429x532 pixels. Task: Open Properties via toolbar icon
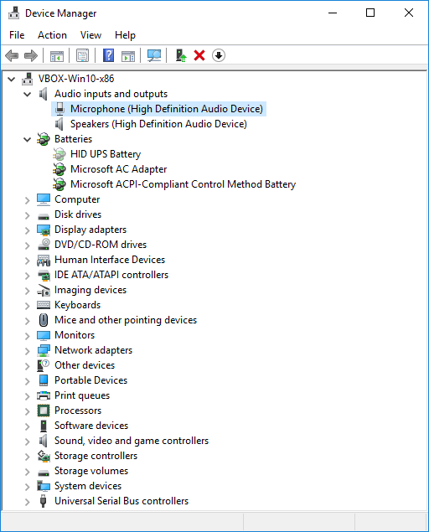pos(82,55)
